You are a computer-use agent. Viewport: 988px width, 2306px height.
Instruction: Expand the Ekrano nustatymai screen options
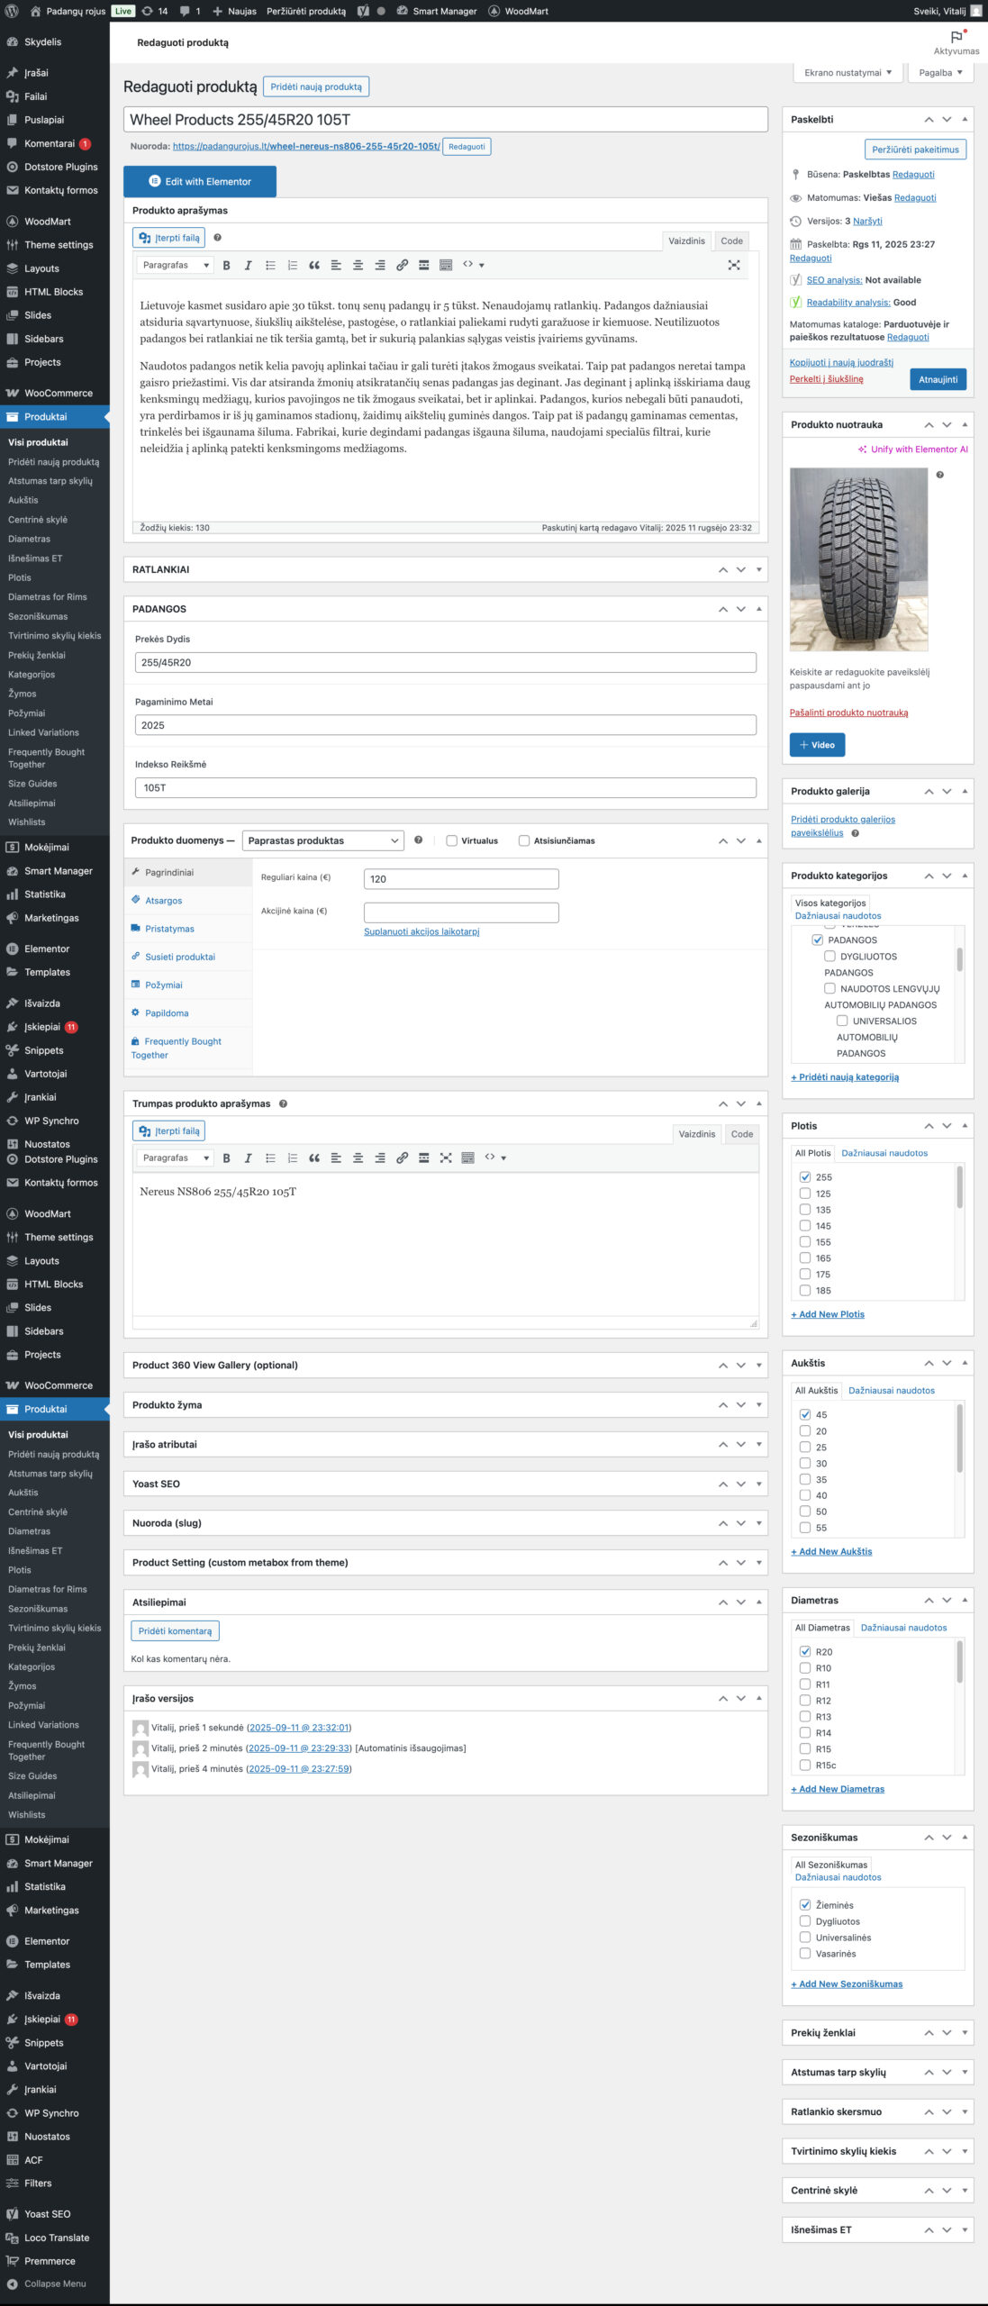[x=848, y=73]
